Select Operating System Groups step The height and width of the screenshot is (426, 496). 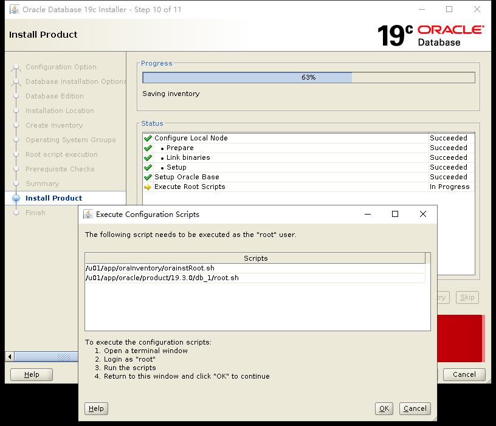[x=71, y=140]
